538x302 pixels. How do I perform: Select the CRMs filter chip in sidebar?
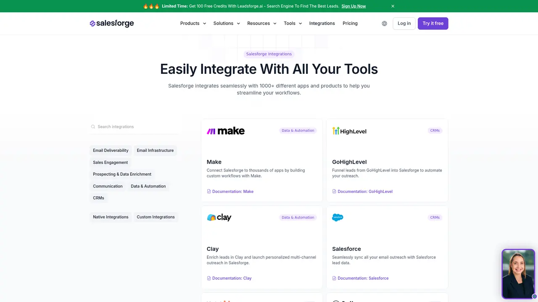[98, 198]
